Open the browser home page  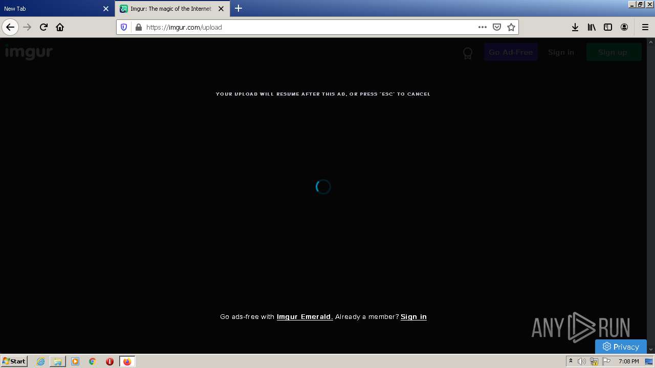point(60,27)
